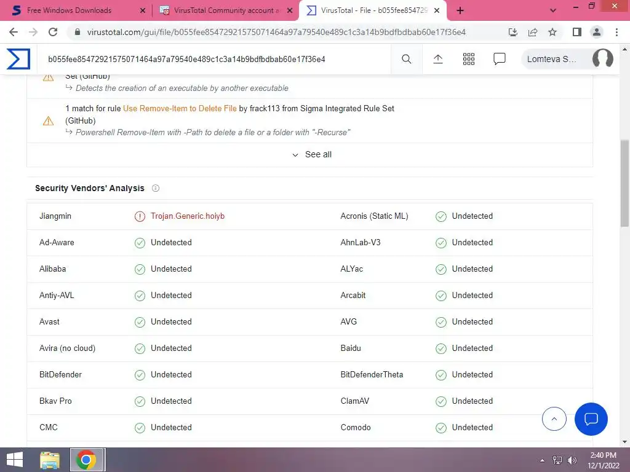Click the BitDefenderTheta vendor name
Image resolution: width=630 pixels, height=472 pixels.
372,374
